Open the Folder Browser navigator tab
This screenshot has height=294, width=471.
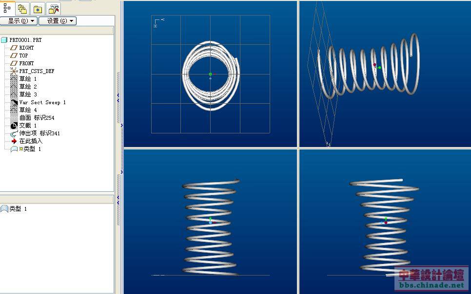pyautogui.click(x=22, y=8)
